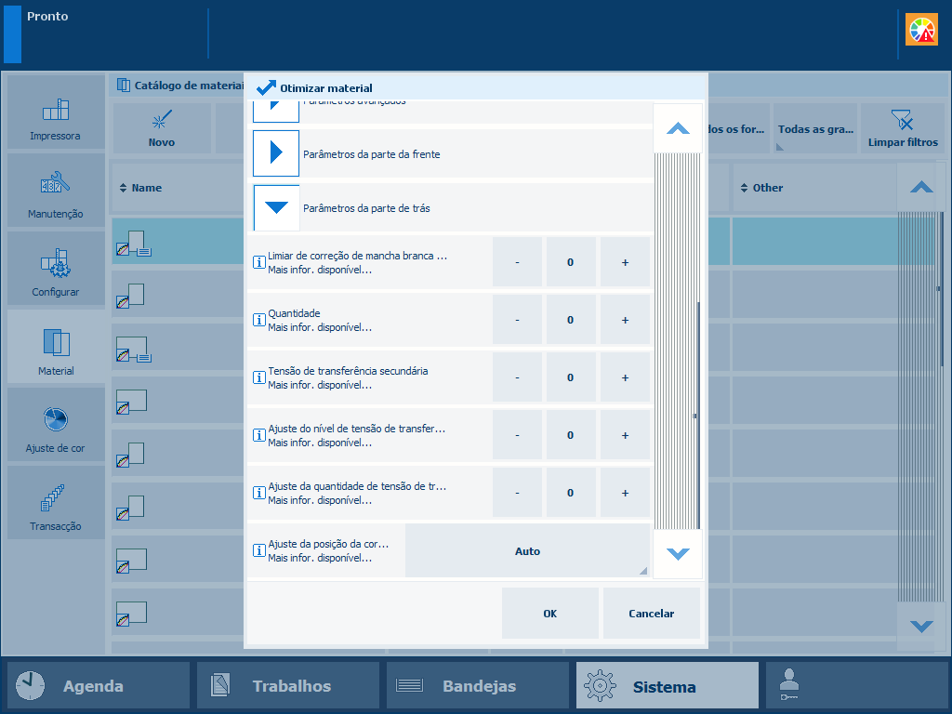Sort the catalog by Name column
This screenshot has width=952, height=714.
(x=141, y=188)
